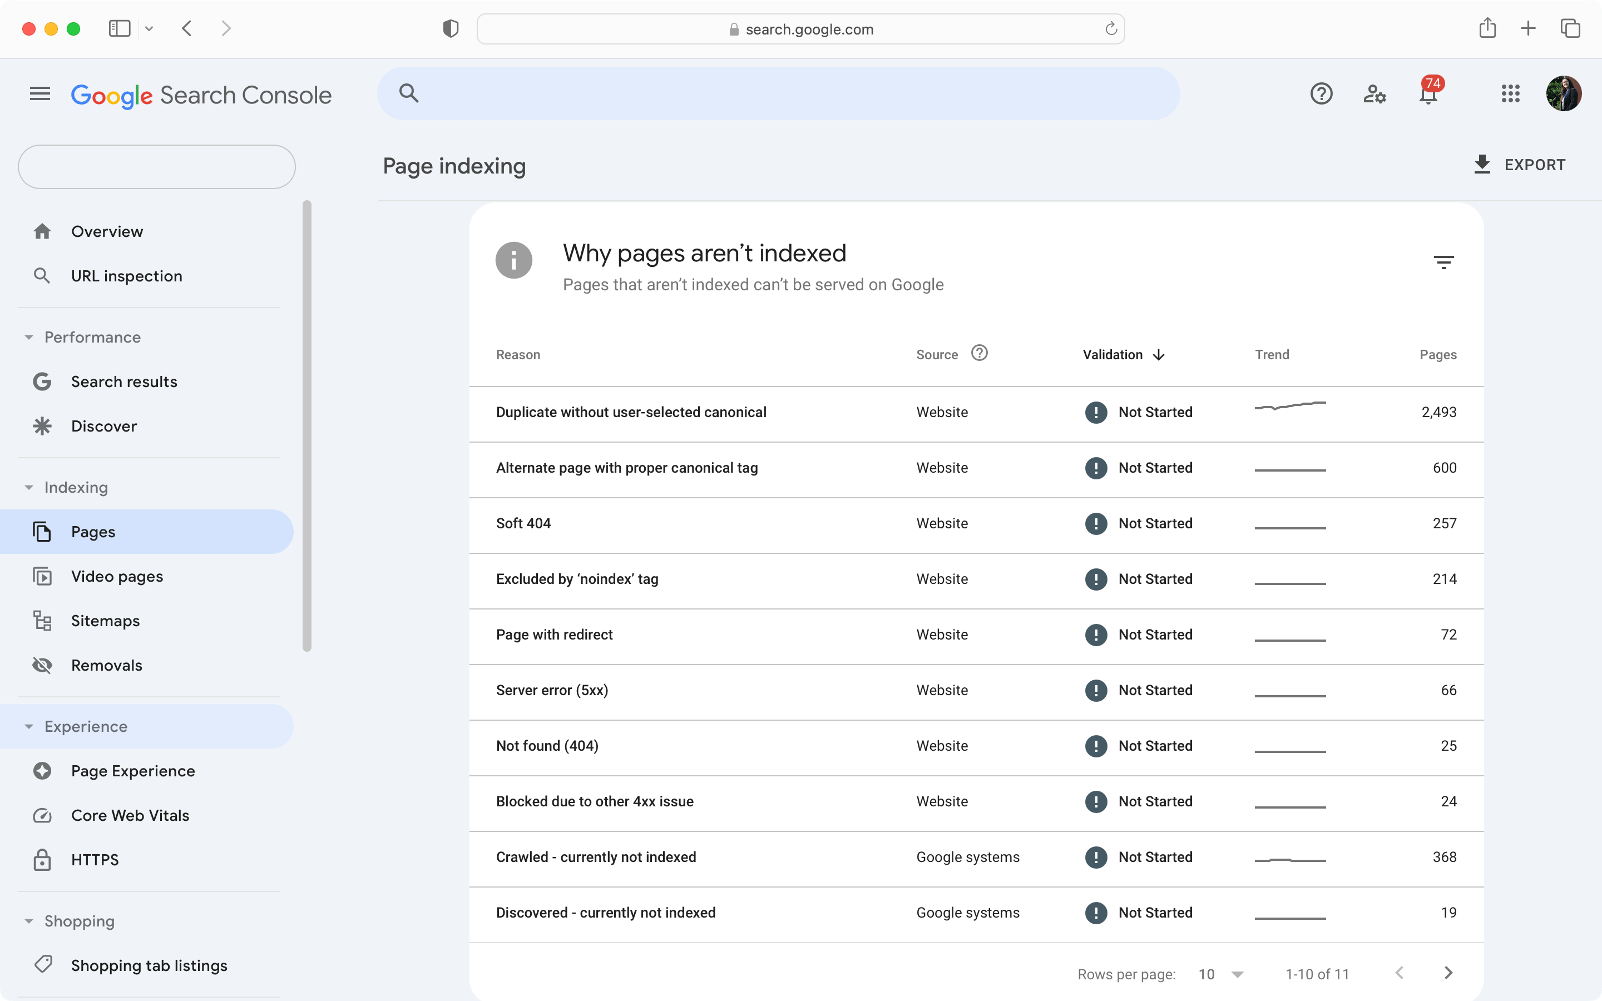Collapse the Shopping section
This screenshot has height=1001, width=1602.
[x=70, y=921]
